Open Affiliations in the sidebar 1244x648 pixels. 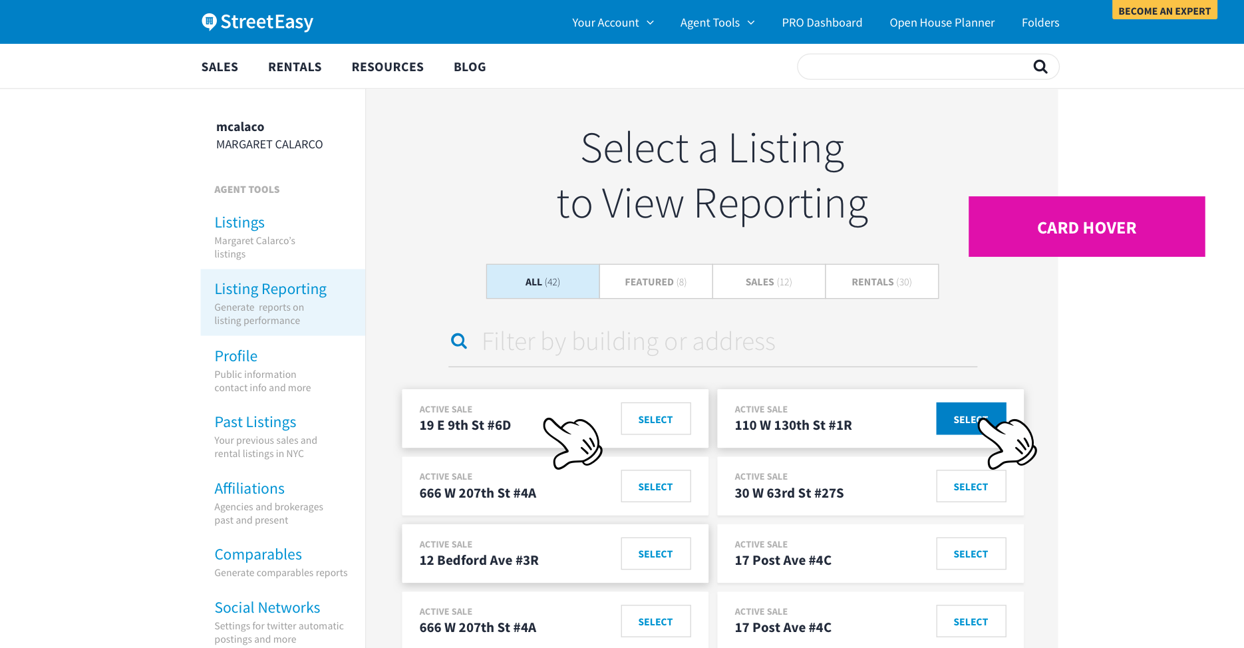click(x=249, y=488)
